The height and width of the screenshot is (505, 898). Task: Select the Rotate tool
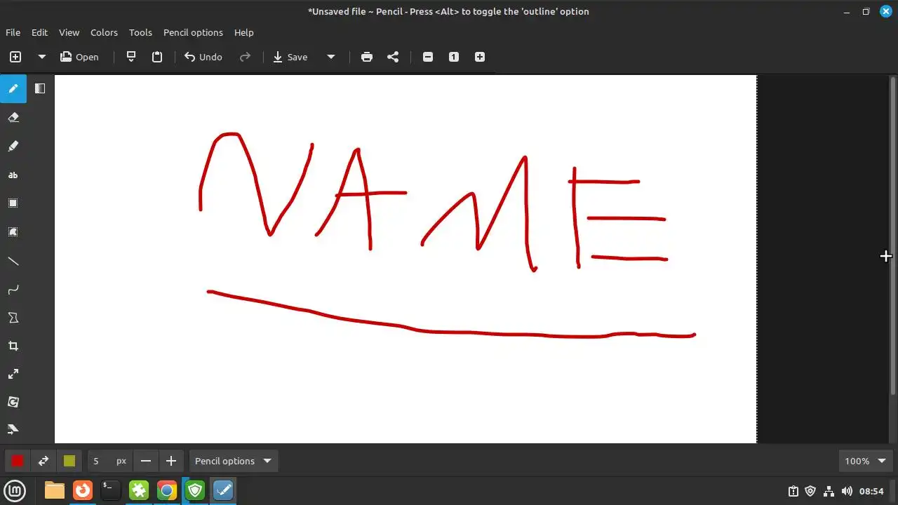(13, 402)
